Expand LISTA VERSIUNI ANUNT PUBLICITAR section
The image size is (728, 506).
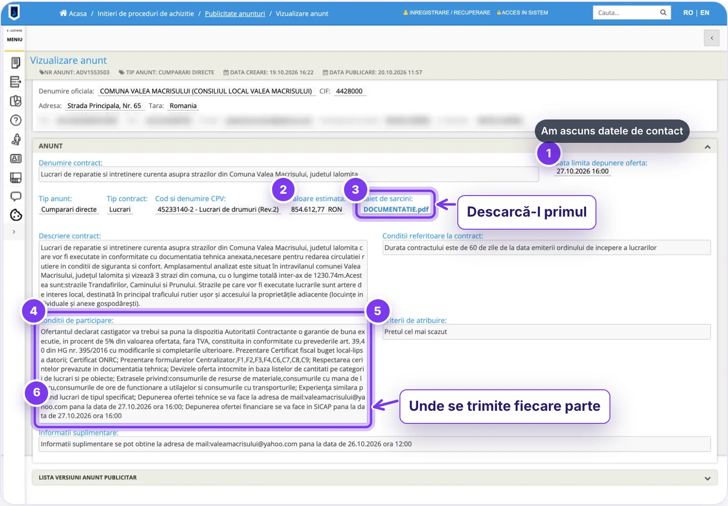pyautogui.click(x=707, y=478)
